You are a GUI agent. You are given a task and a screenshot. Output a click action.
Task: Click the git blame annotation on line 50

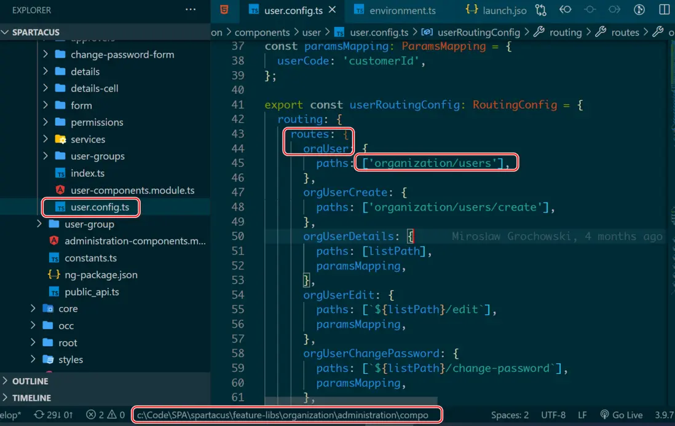[557, 236]
